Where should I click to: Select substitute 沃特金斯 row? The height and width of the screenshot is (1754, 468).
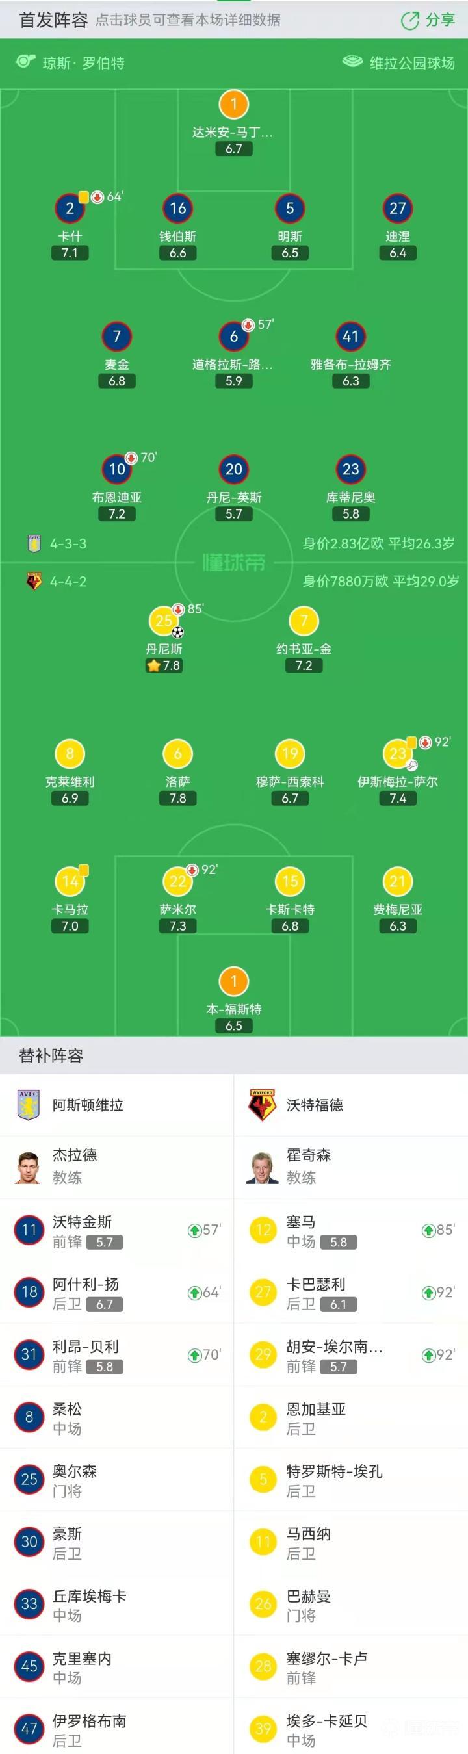pyautogui.click(x=116, y=1230)
